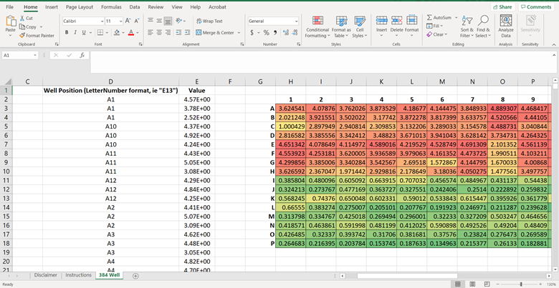Click Increase Font Size icon
The height and width of the screenshot is (288, 559).
128,21
